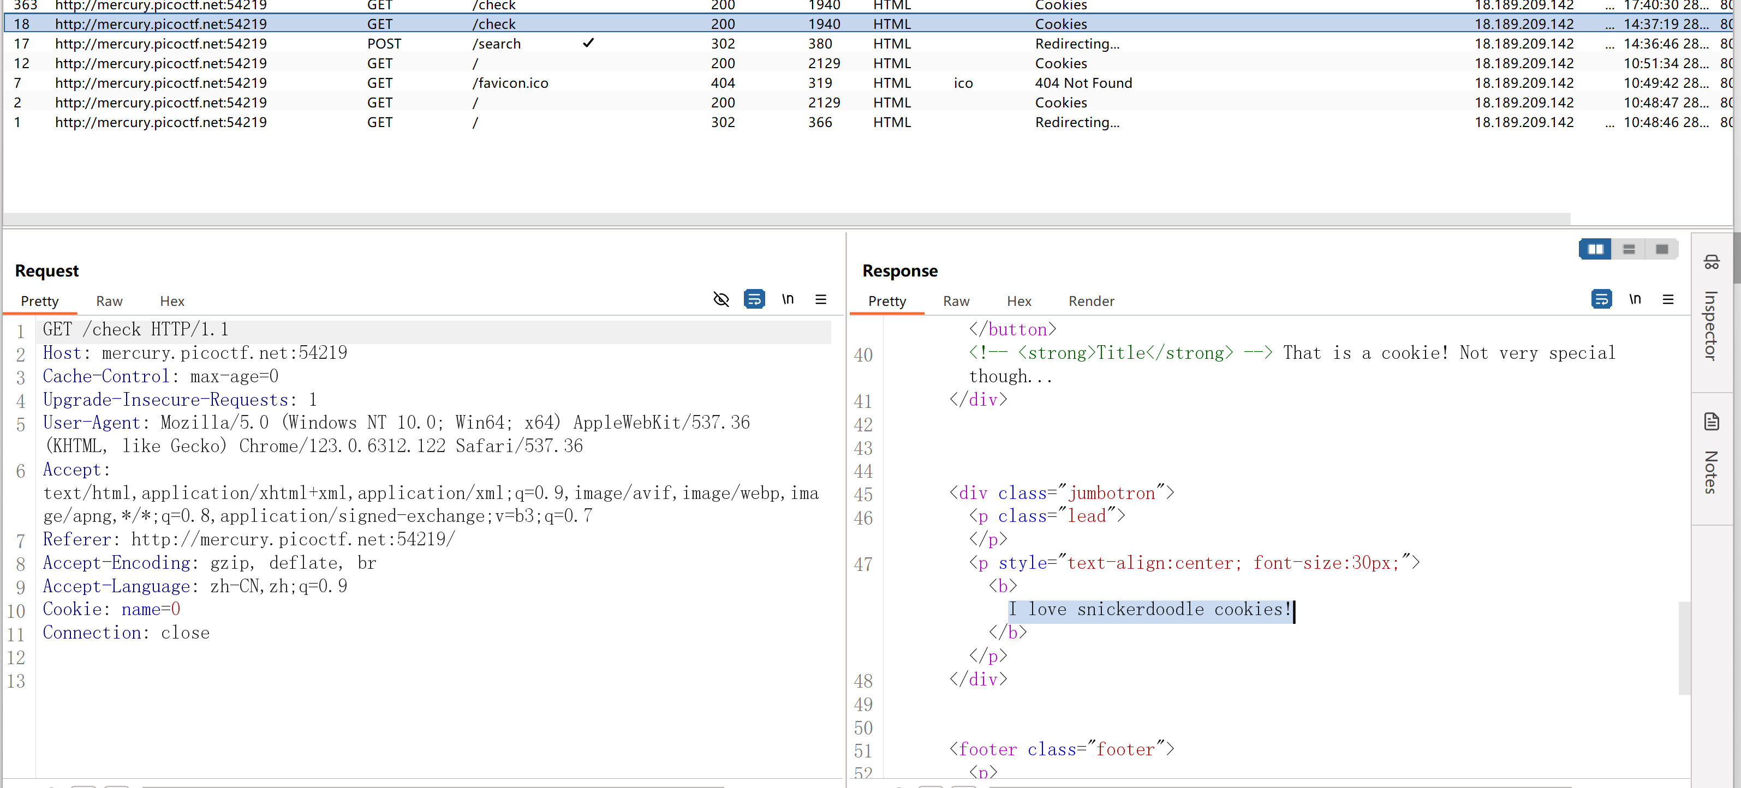Viewport: 1741px width, 788px height.
Task: Open the Inspector side panel
Action: (x=1712, y=310)
